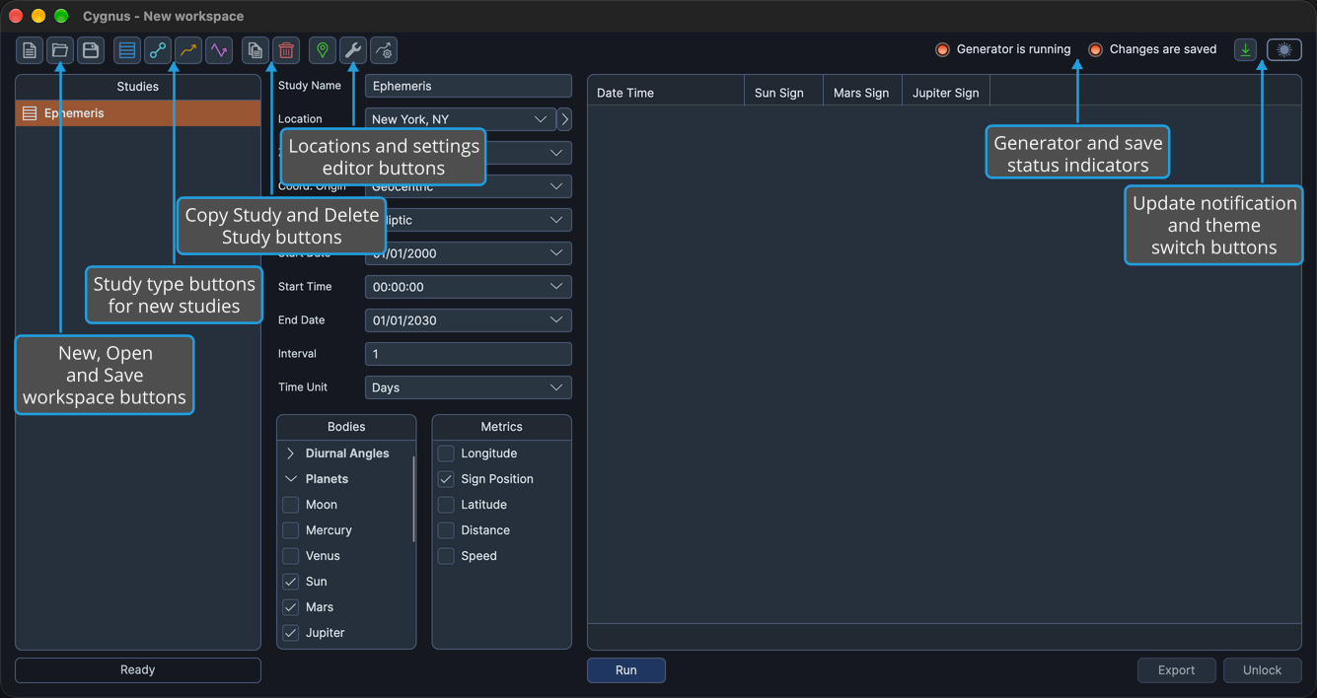Create a new workspace with the document icon
Image resolution: width=1317 pixels, height=698 pixels.
pyautogui.click(x=30, y=50)
